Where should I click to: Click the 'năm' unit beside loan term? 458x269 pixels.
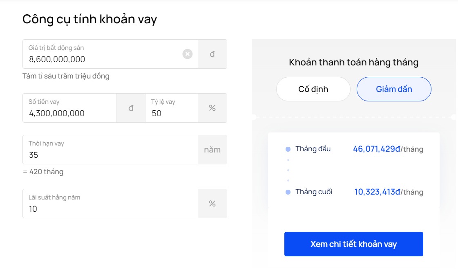tap(212, 150)
